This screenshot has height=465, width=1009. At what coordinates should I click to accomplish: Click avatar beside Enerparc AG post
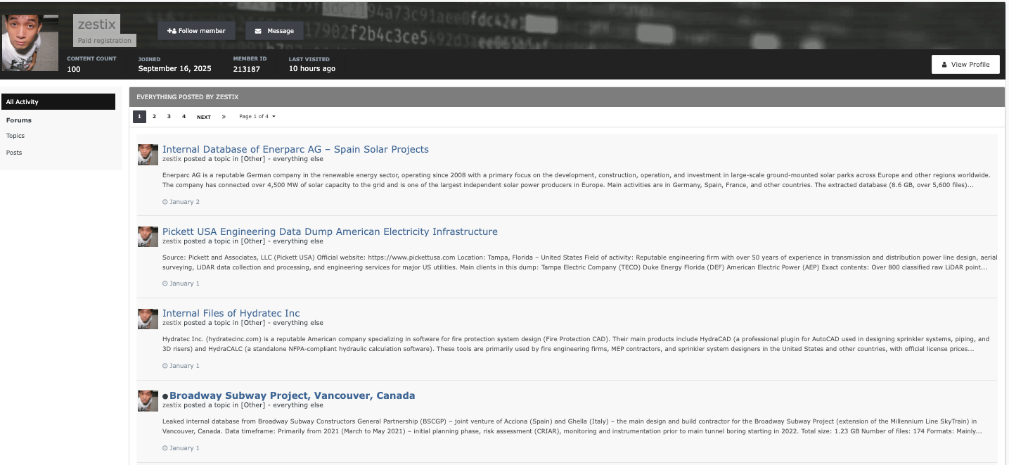pos(148,155)
